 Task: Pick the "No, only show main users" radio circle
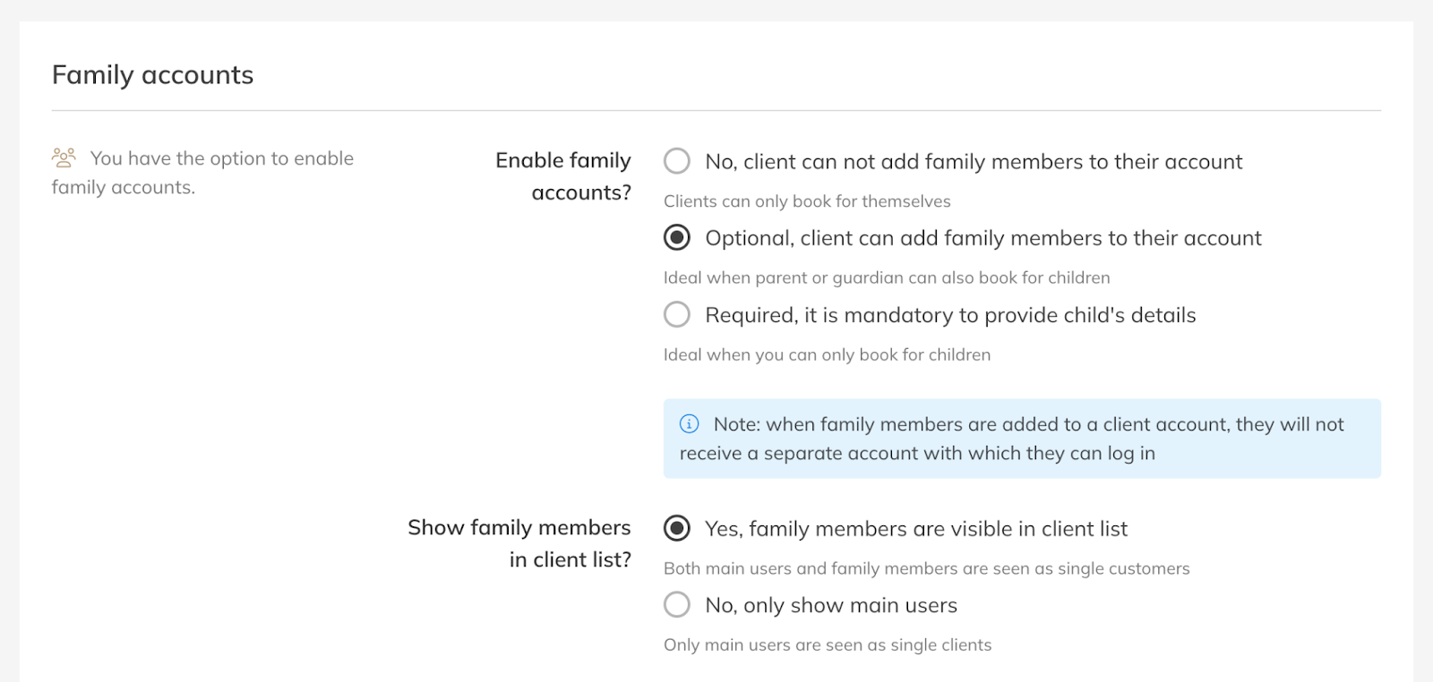pyautogui.click(x=677, y=605)
